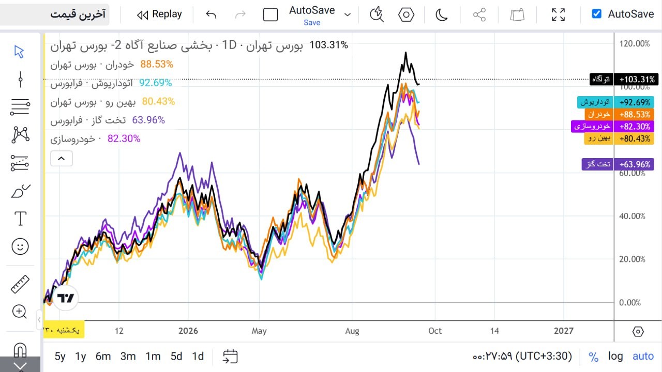Toggle log scale mode
This screenshot has height=372, width=662.
pos(615,357)
